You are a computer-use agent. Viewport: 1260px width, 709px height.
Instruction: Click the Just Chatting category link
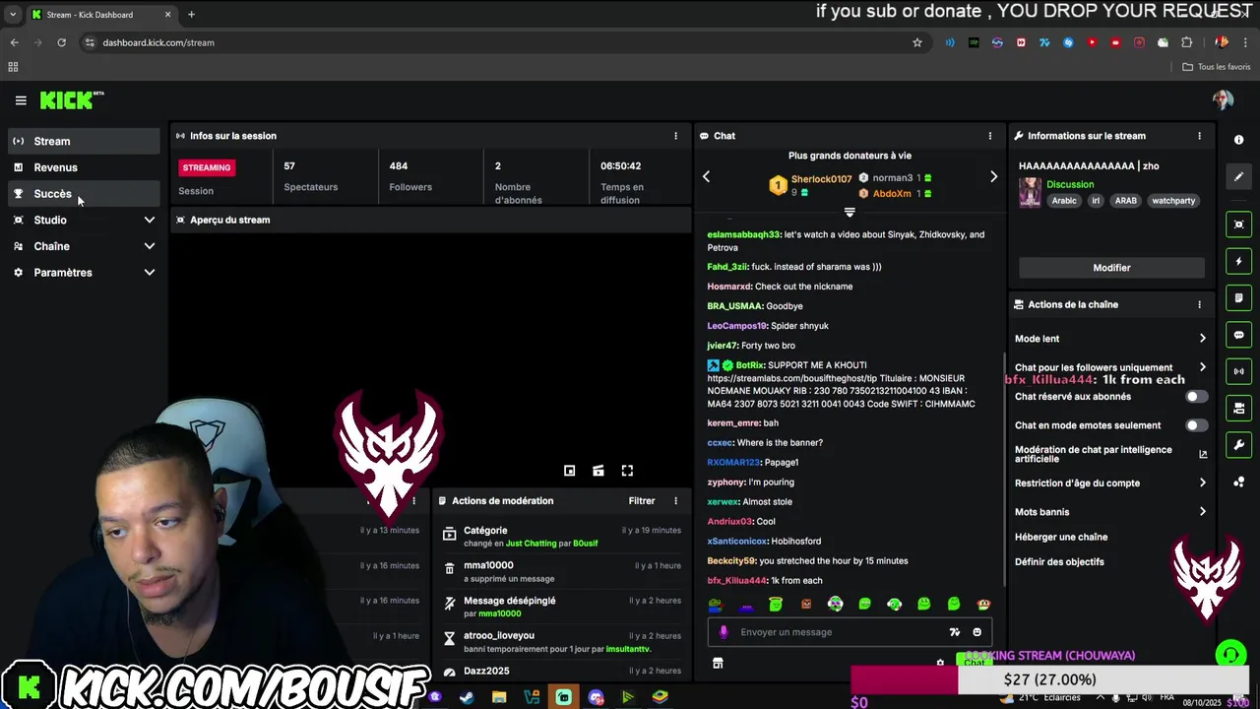(531, 544)
